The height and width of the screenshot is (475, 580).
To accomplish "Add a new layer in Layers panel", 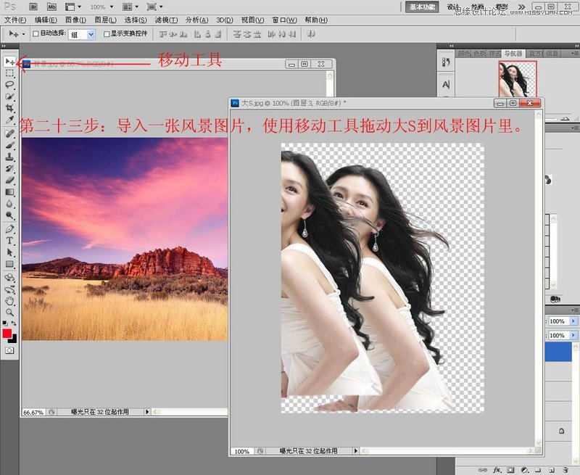I will [x=551, y=470].
